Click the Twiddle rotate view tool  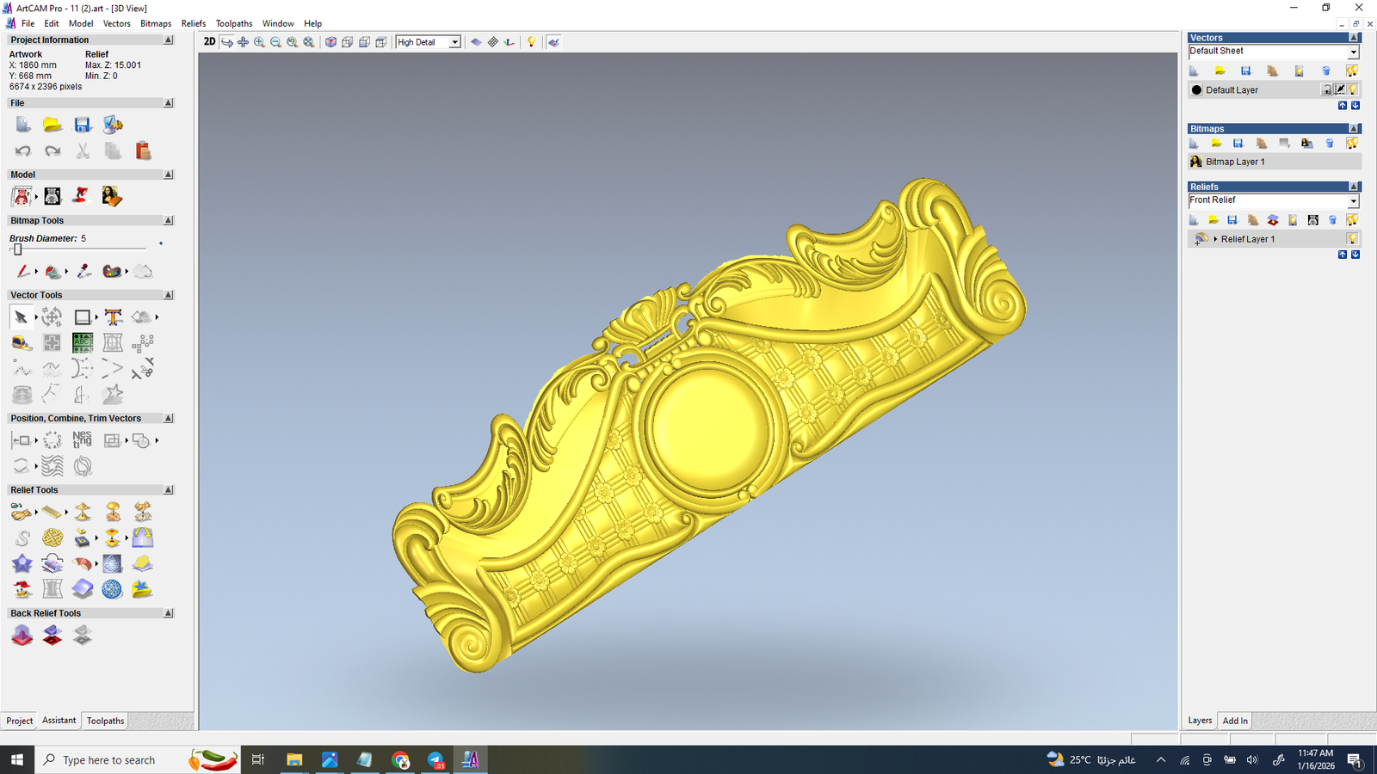[x=227, y=42]
